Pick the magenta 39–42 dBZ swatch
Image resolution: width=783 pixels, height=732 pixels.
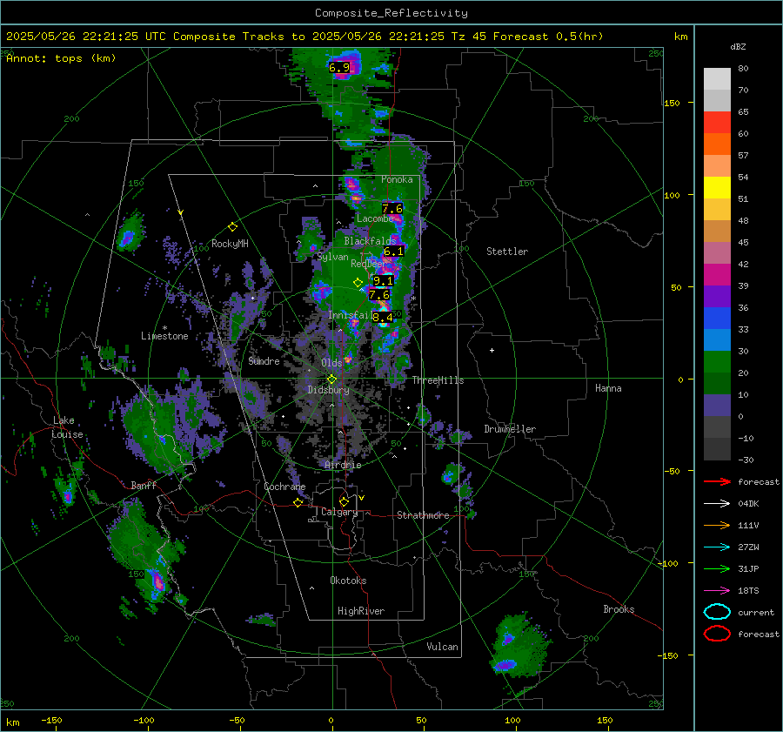pos(717,275)
